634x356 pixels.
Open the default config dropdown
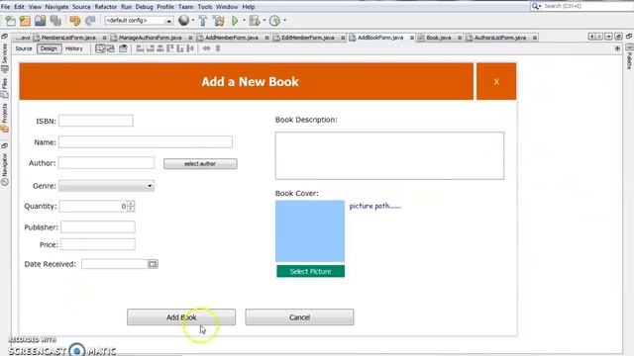click(x=139, y=21)
